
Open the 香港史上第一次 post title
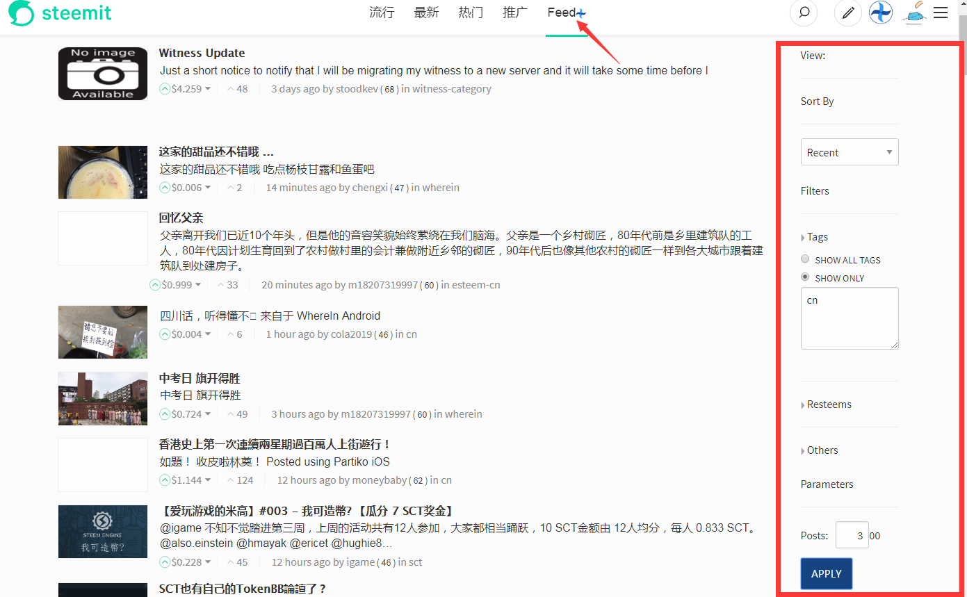point(275,444)
